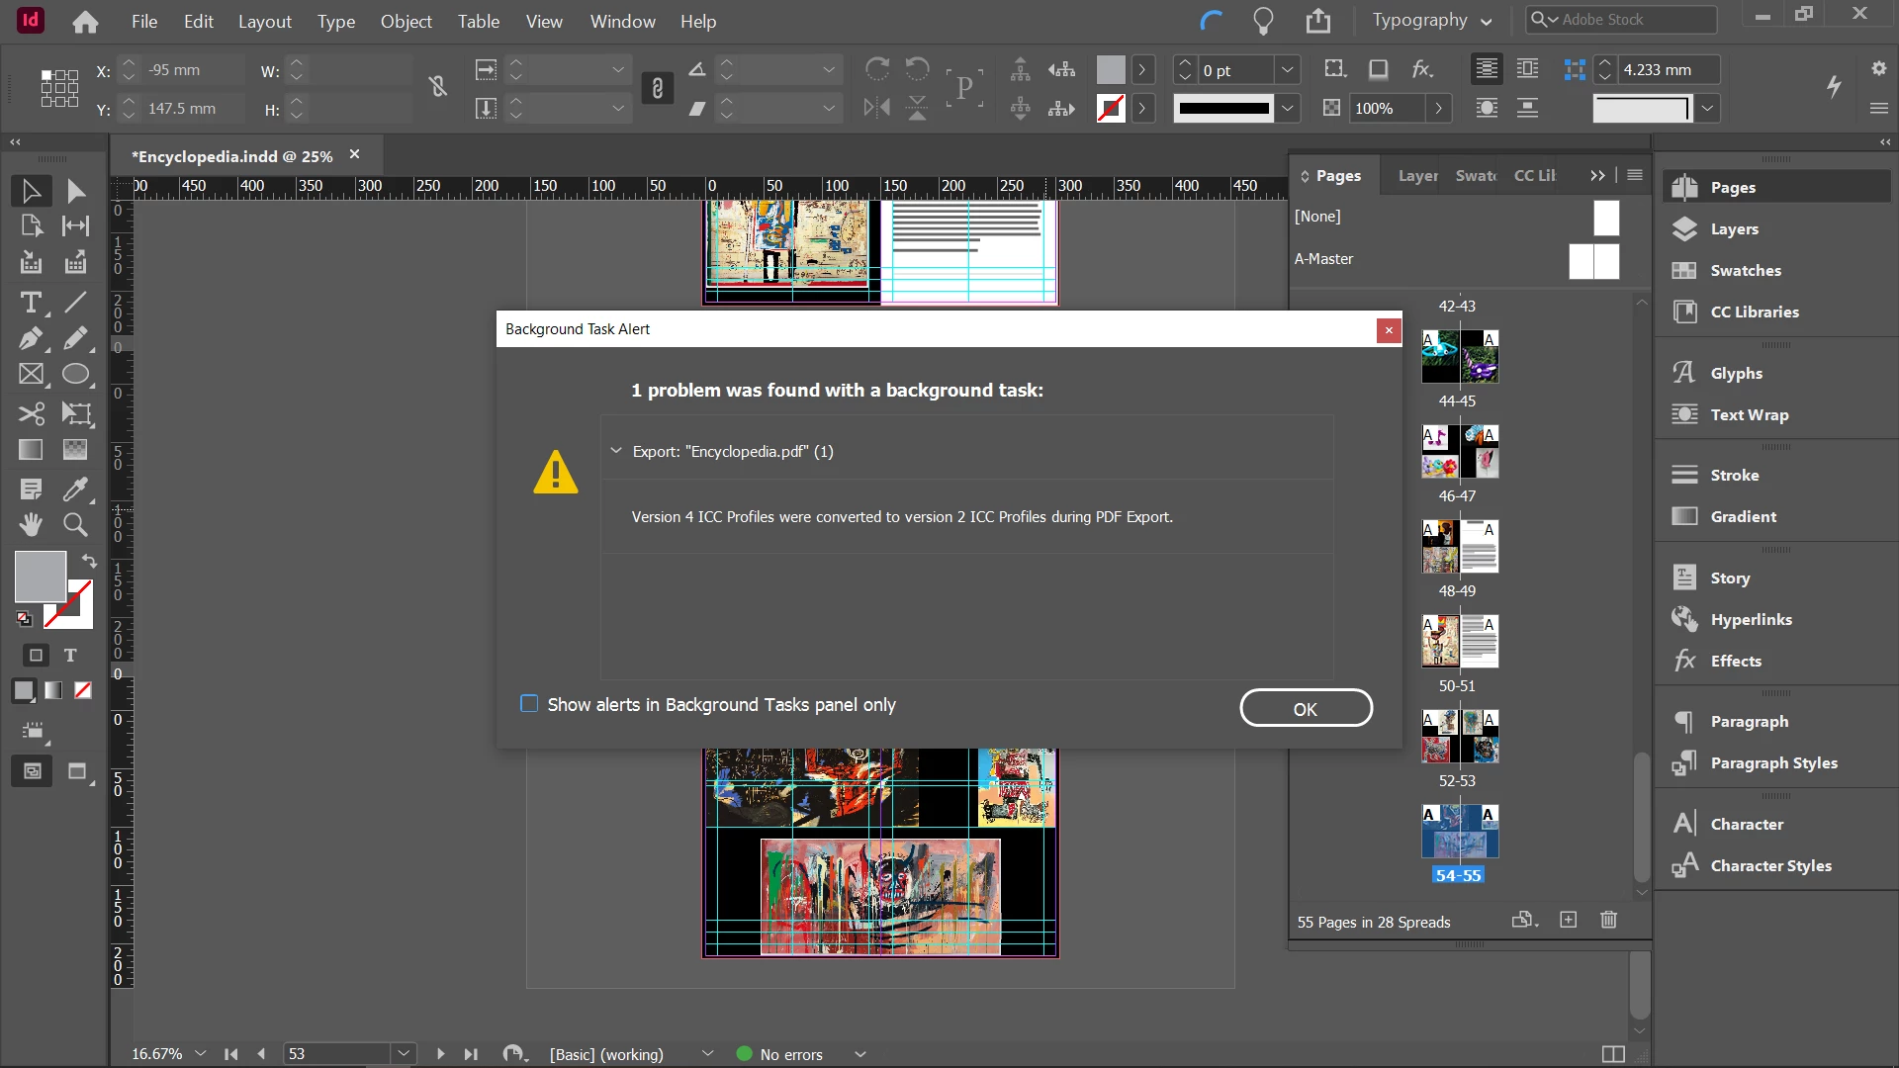Collapse the Export Encyclopedia.pdf entry
Screen dimensions: 1899x1068
[616, 451]
